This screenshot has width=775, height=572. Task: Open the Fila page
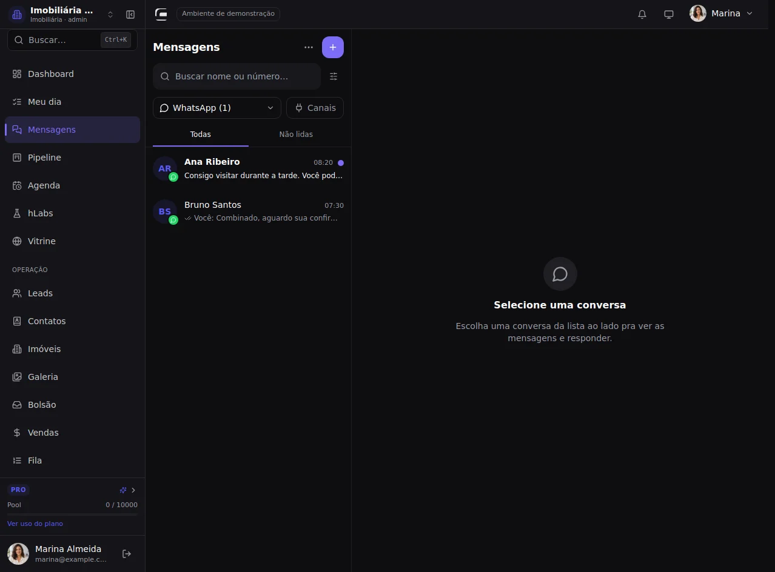pos(72,461)
